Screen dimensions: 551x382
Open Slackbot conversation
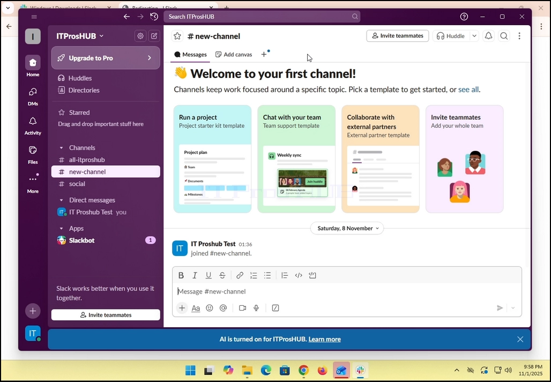coord(106,240)
